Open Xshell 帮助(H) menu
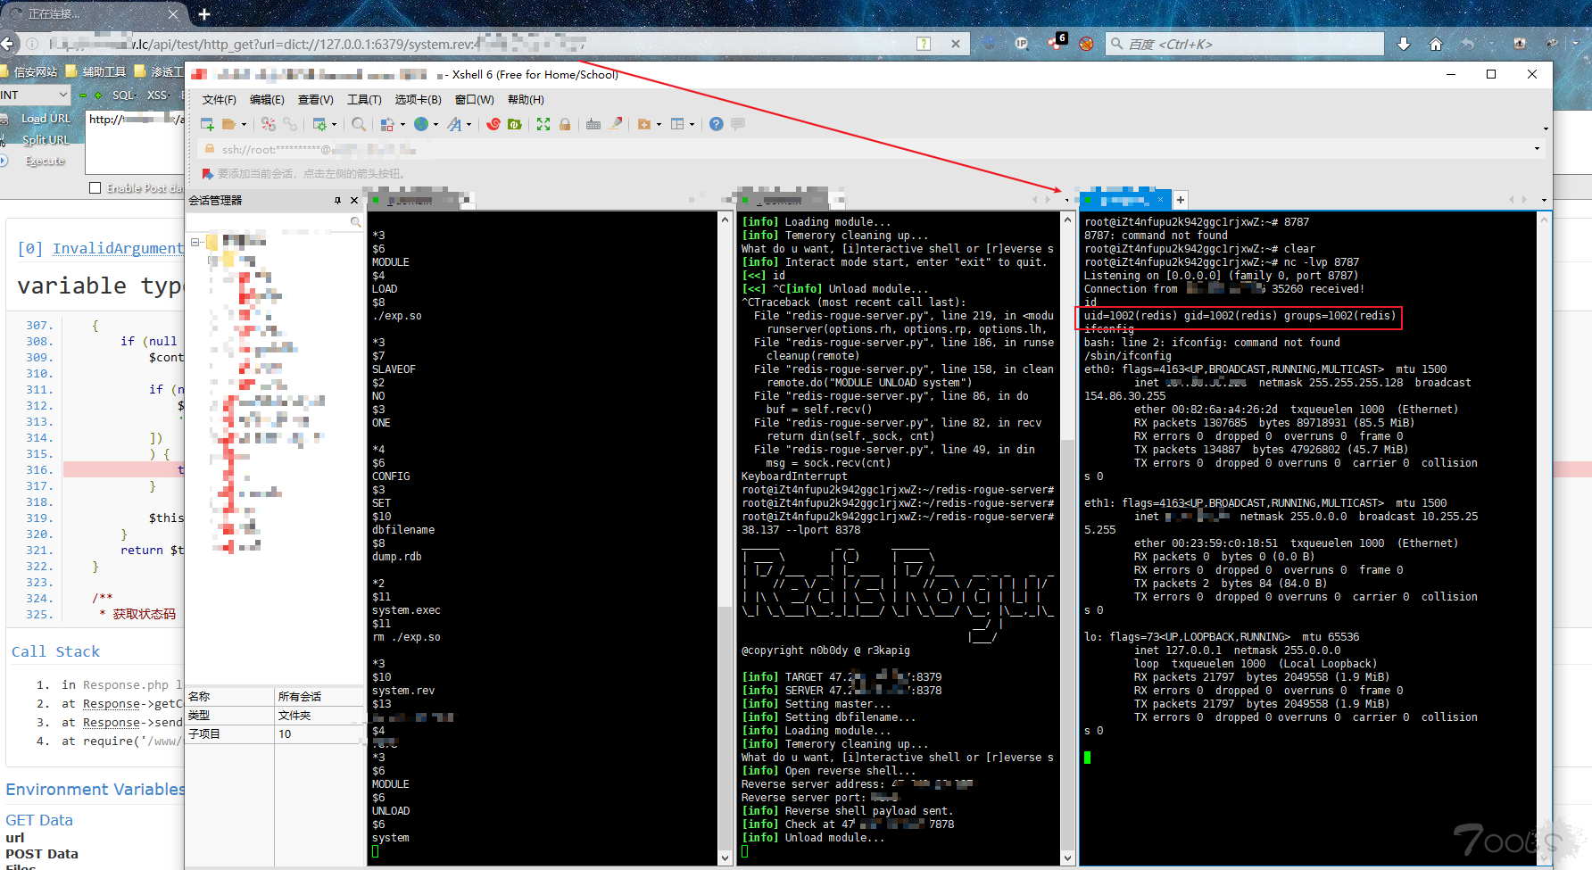Screen dimensions: 1592x870 526,100
